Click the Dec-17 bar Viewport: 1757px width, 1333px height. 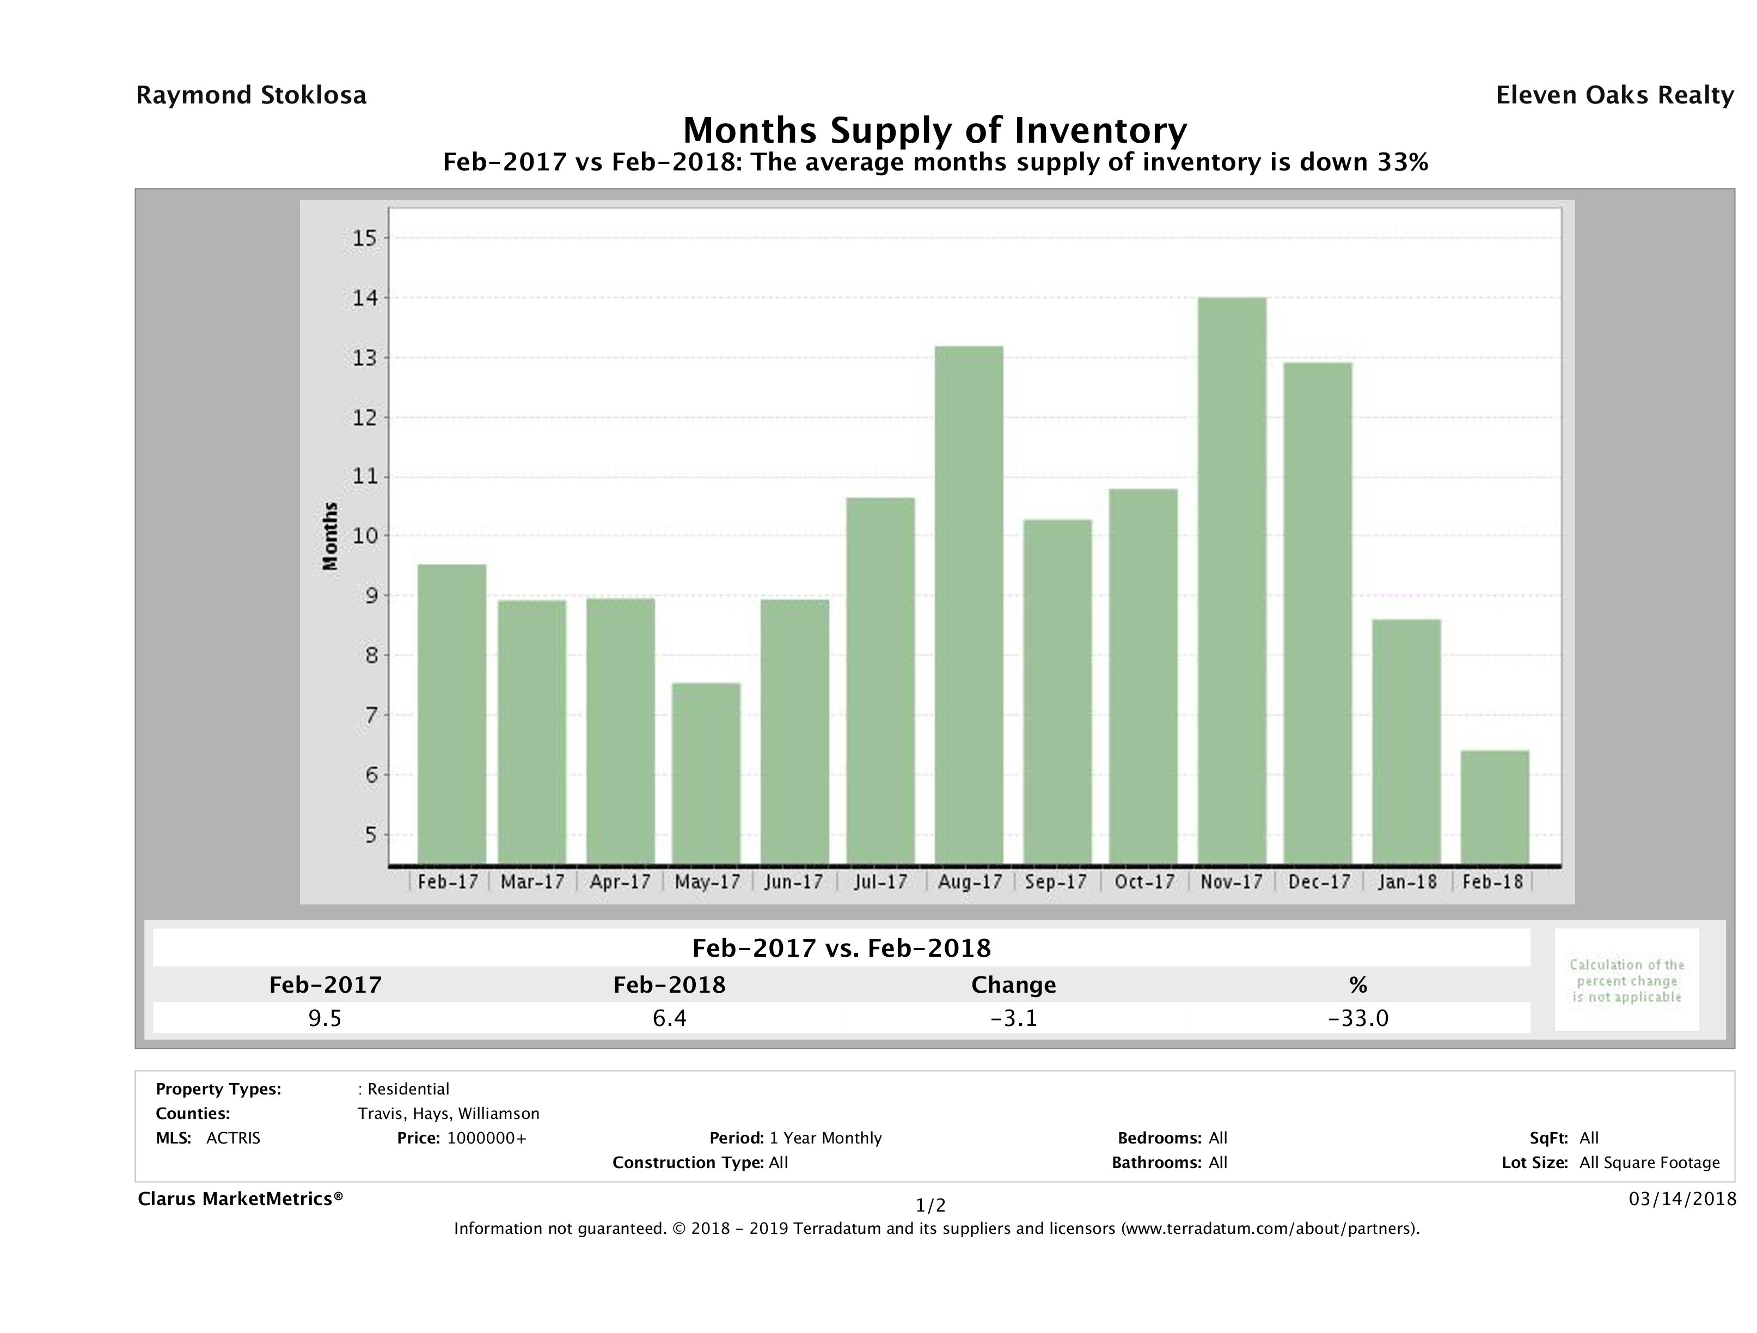[x=1318, y=613]
